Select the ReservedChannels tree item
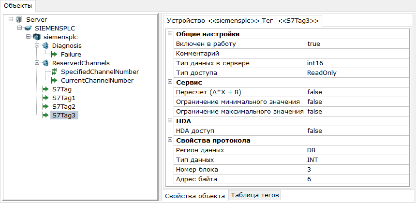416x203 pixels. (x=81, y=63)
